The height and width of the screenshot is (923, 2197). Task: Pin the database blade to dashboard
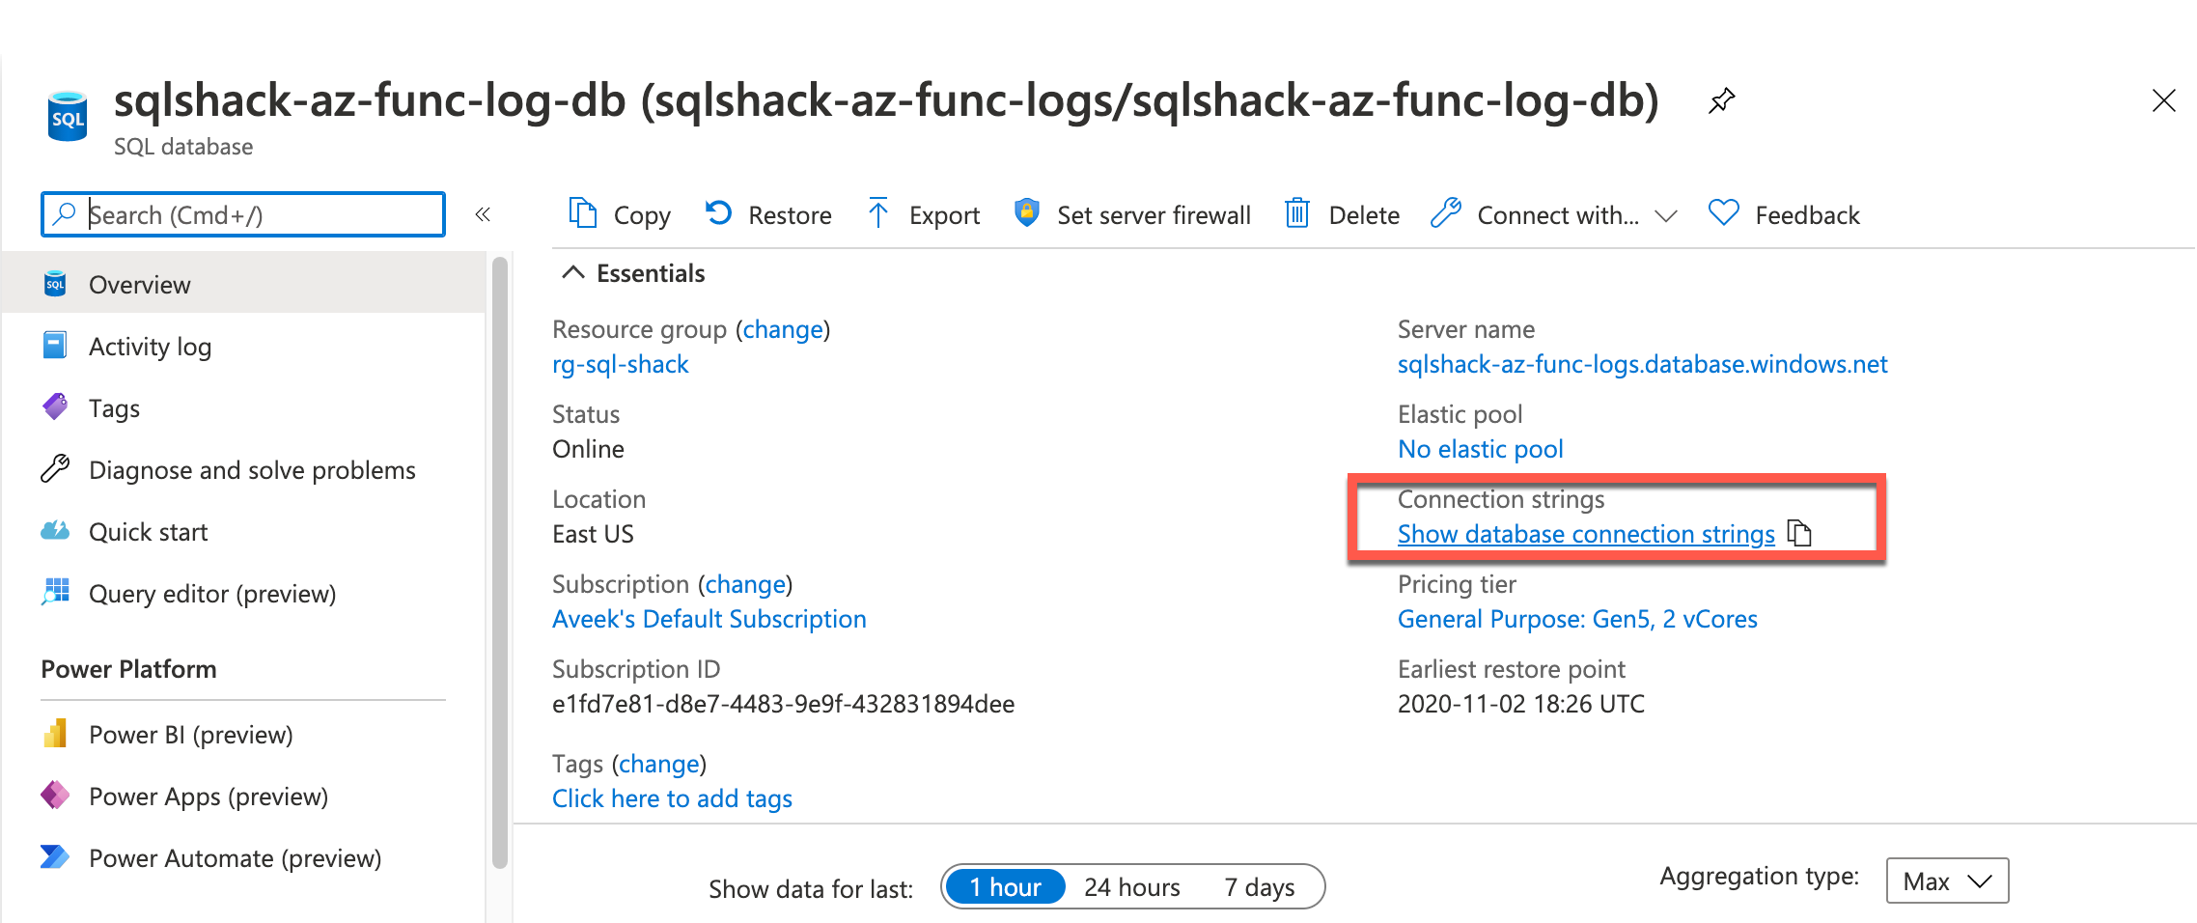(x=1721, y=100)
